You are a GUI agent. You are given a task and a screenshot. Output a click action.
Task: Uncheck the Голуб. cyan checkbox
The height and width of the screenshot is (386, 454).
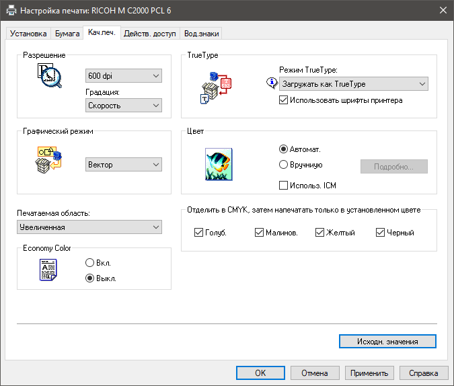coord(198,233)
